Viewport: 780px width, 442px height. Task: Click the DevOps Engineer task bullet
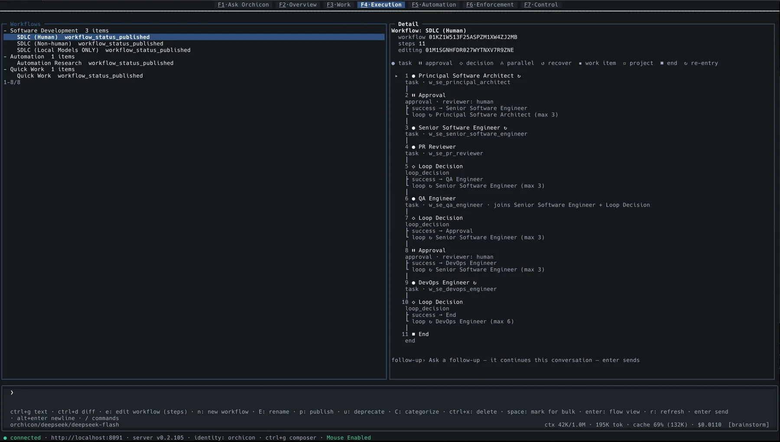click(413, 283)
